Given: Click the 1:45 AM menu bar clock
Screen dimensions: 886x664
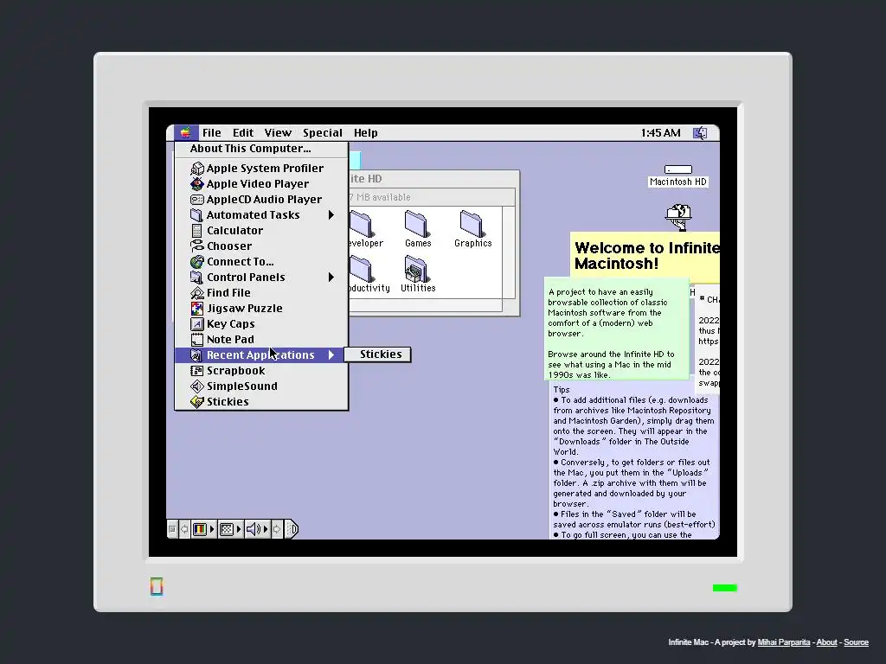Looking at the screenshot, I should 660,132.
